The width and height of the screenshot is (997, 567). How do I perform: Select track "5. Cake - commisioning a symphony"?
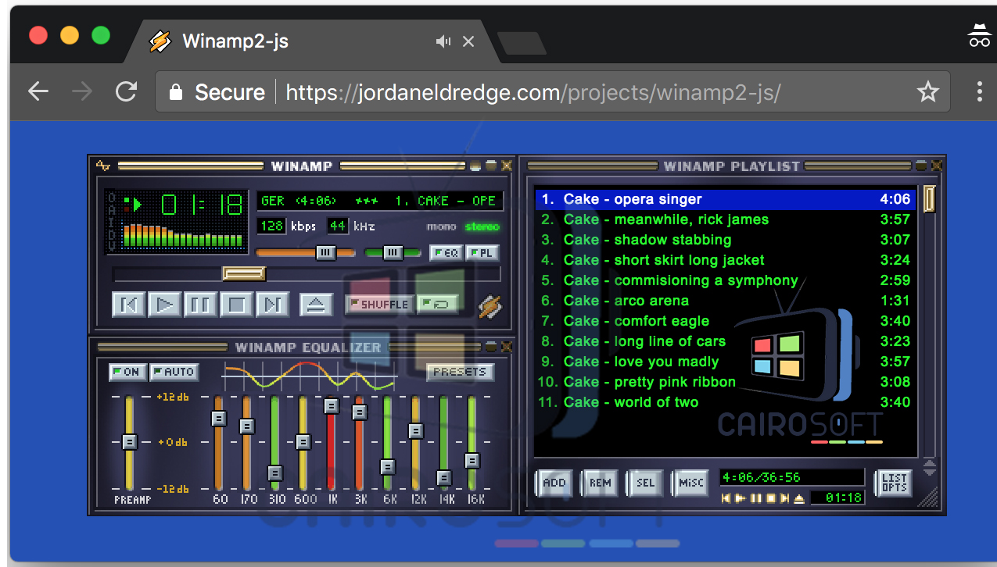725,280
